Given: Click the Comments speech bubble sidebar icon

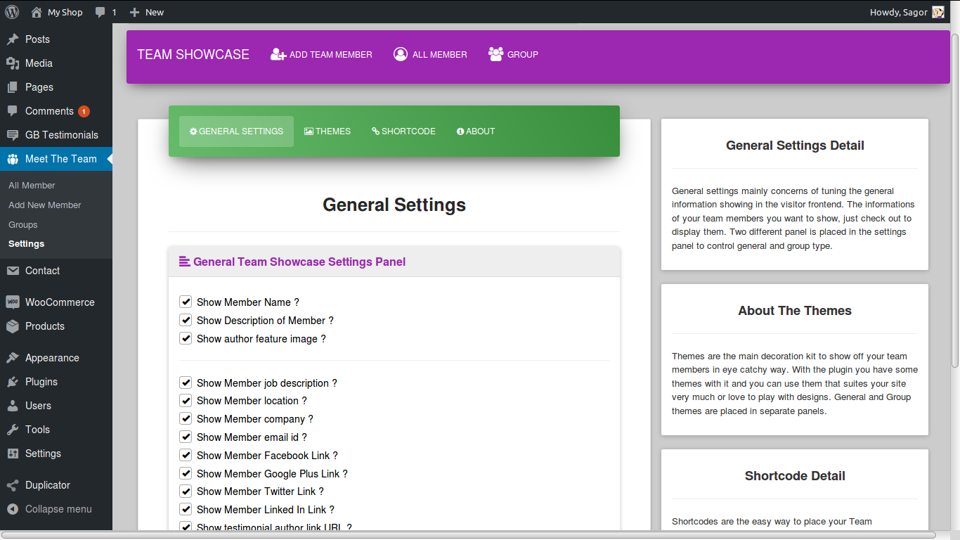Looking at the screenshot, I should pyautogui.click(x=13, y=111).
